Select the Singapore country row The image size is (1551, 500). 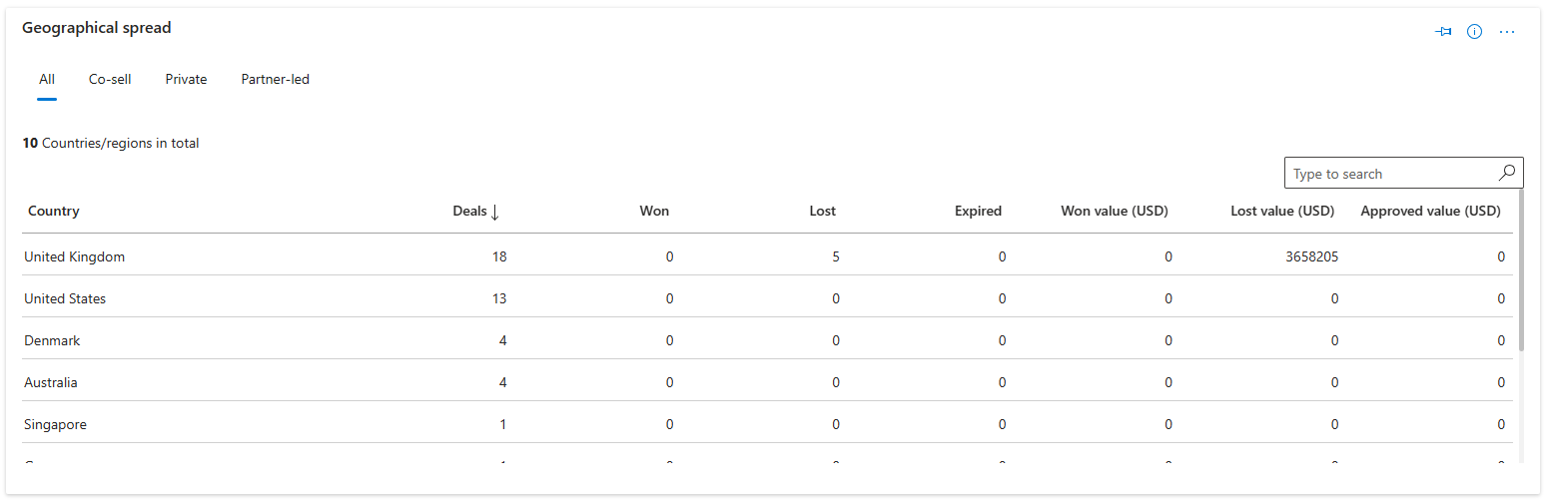pyautogui.click(x=56, y=424)
